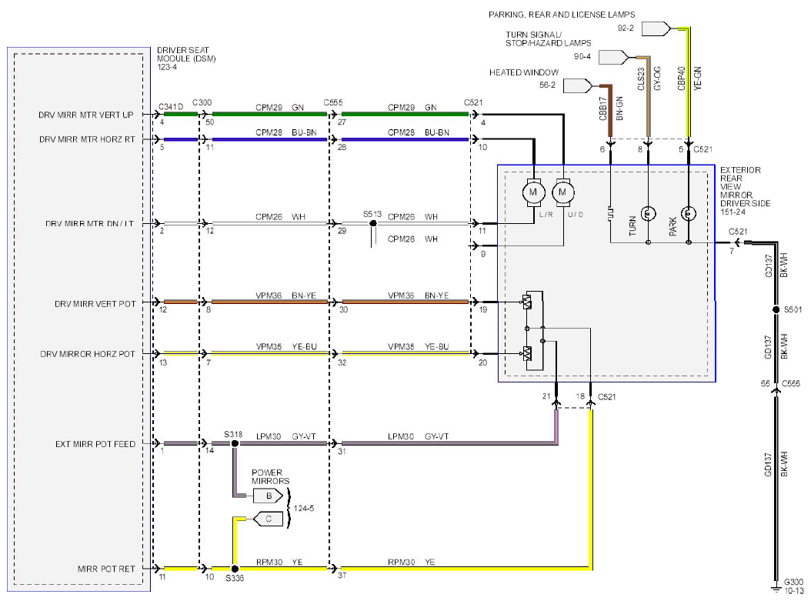Viewport: 811px width, 601px height.
Task: Click the L/R mirror motor symbol
Action: pos(532,192)
